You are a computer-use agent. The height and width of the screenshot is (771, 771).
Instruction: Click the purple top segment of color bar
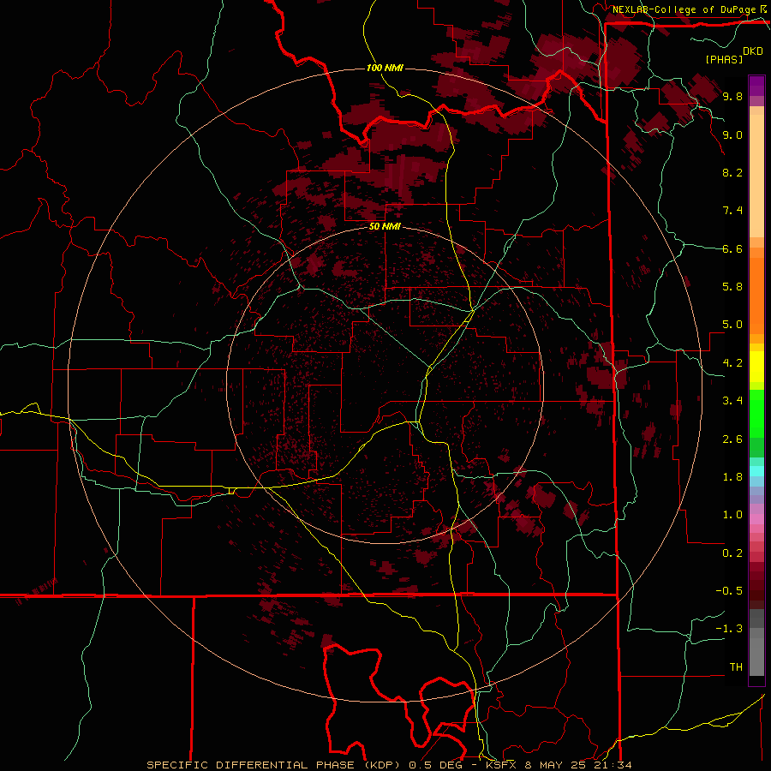[x=756, y=86]
